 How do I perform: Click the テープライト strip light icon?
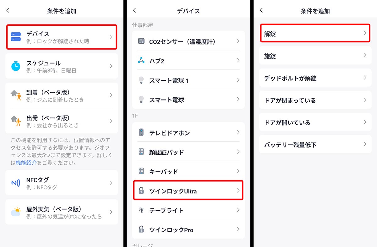pos(141,210)
